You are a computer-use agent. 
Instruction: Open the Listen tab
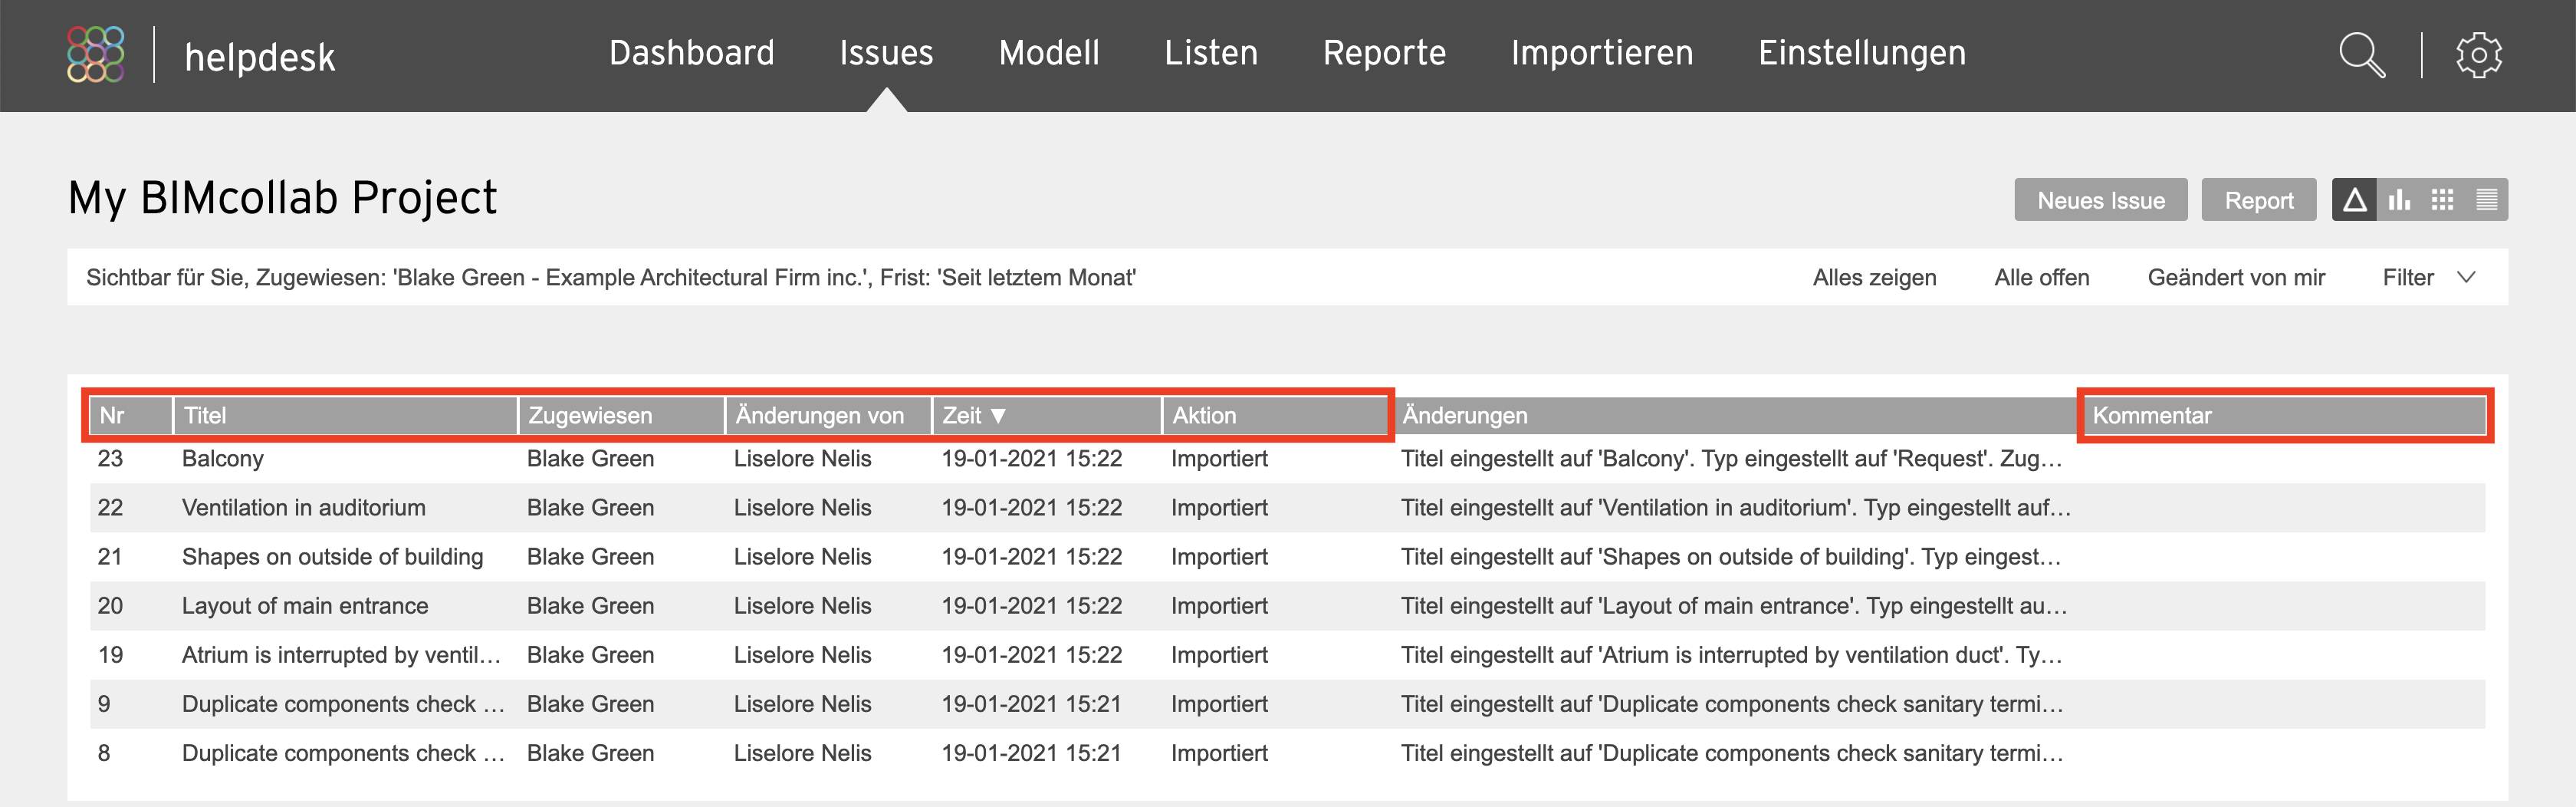pyautogui.click(x=1210, y=52)
